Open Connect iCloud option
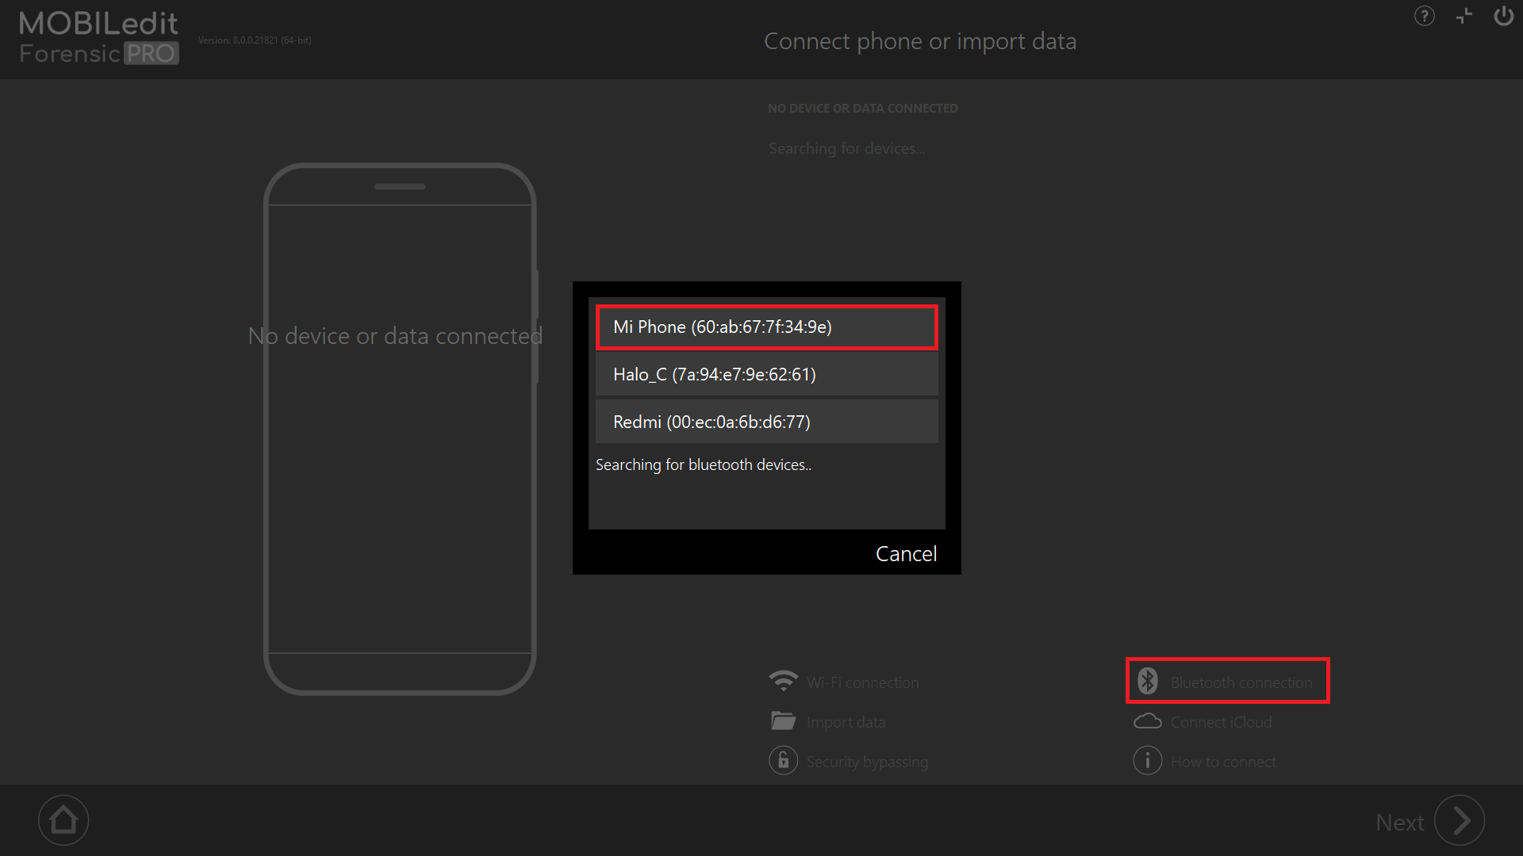This screenshot has height=856, width=1523. [1221, 722]
